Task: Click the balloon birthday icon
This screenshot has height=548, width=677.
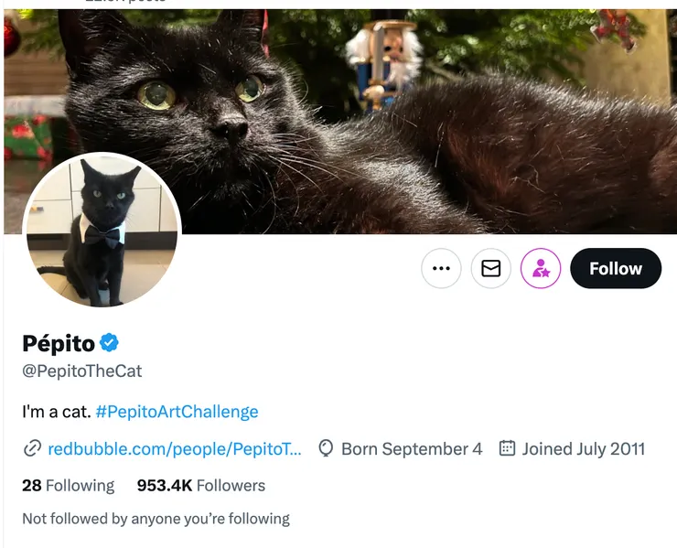Action: pyautogui.click(x=326, y=448)
